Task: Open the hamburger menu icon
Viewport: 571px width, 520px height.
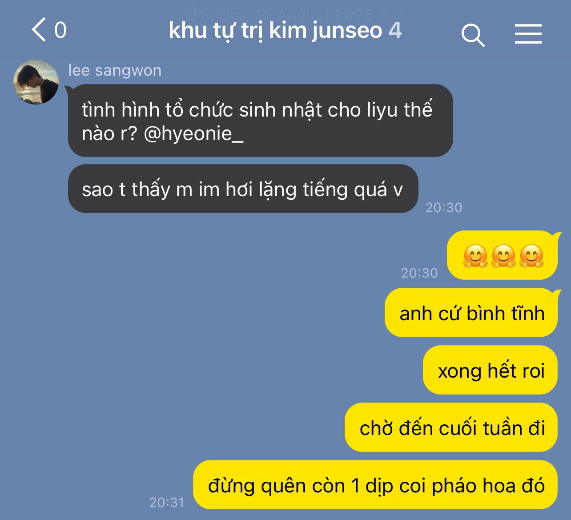Action: click(x=528, y=34)
